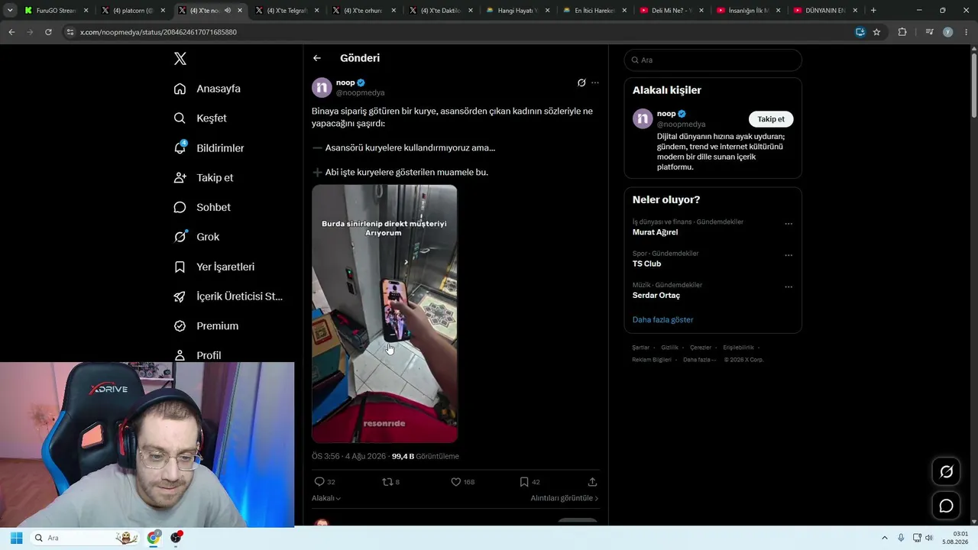
Task: Like the noop post
Action: coord(462,482)
